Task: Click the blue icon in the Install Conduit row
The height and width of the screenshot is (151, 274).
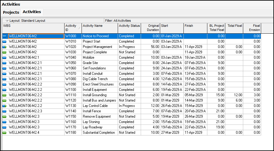Action: click(4, 74)
